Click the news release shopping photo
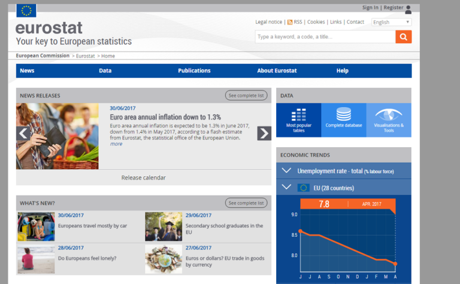Screen dimensions: 460x284 (x=57, y=136)
